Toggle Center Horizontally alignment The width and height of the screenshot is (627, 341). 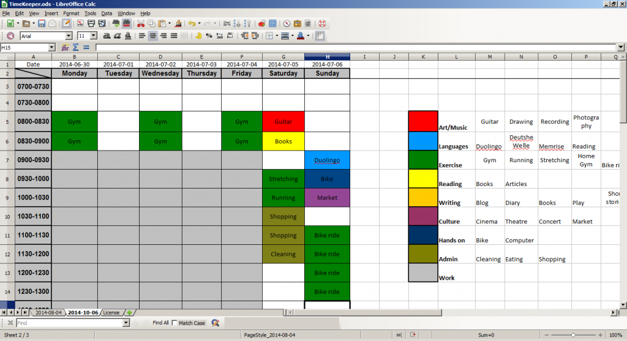[x=152, y=36]
